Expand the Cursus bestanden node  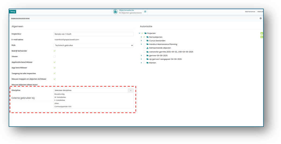[141, 41]
